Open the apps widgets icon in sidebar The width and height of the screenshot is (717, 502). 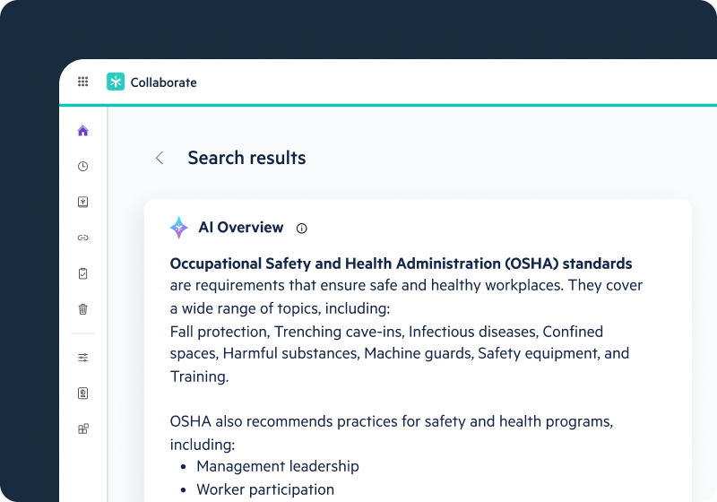[x=83, y=428]
